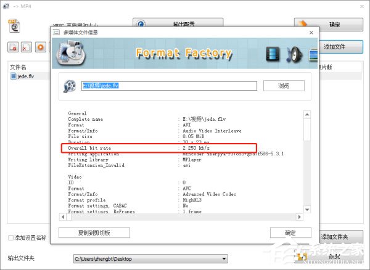370x270 pixels.
Task: Click the speaker audio icon in banner
Action: click(294, 54)
